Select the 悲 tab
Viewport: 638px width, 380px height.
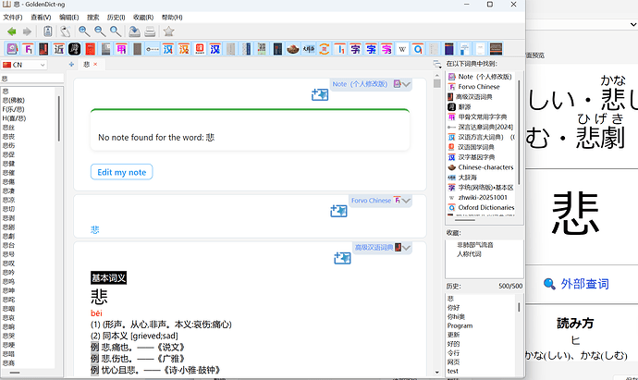87,65
